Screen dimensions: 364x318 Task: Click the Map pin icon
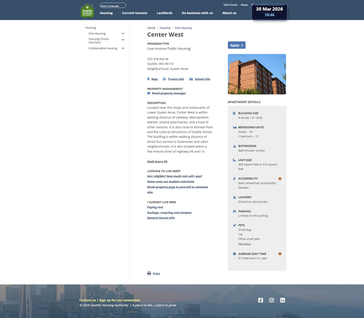[x=149, y=79]
